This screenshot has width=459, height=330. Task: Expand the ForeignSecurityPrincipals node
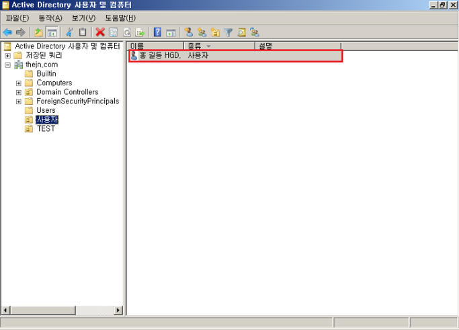point(19,101)
